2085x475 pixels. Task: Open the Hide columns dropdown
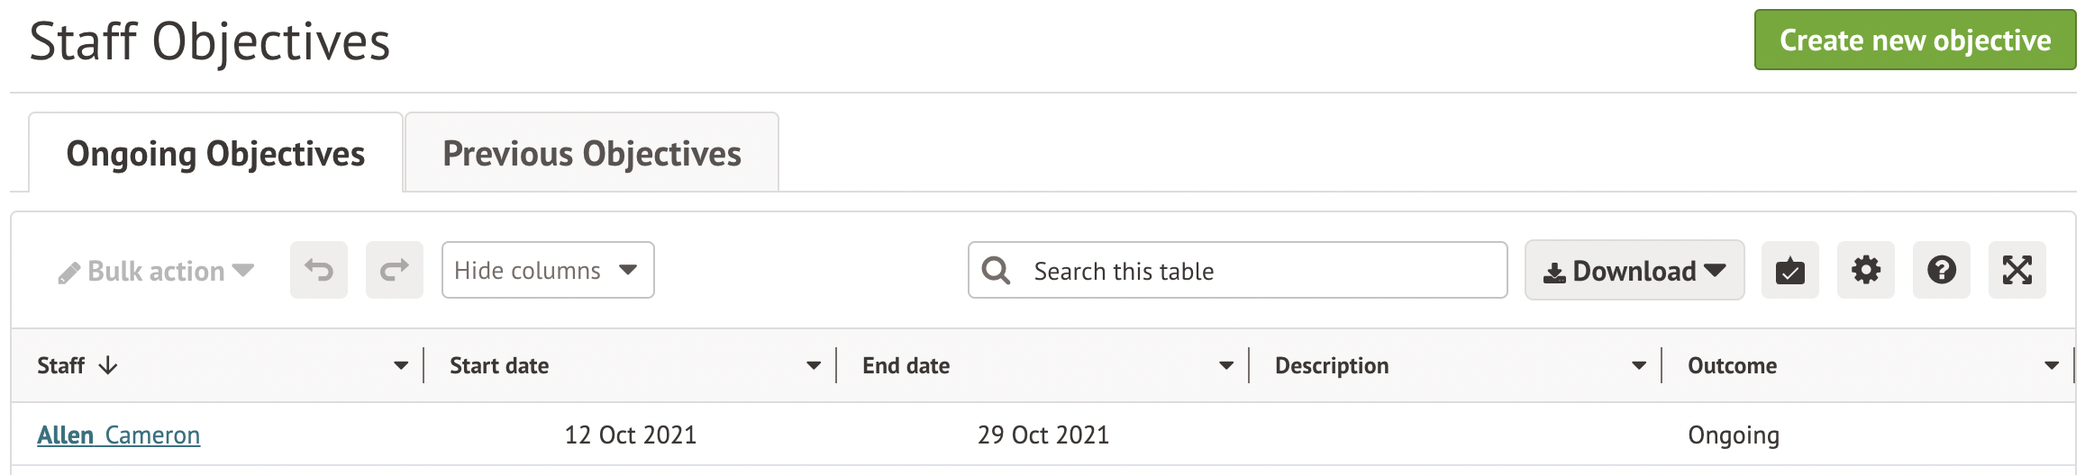(547, 270)
